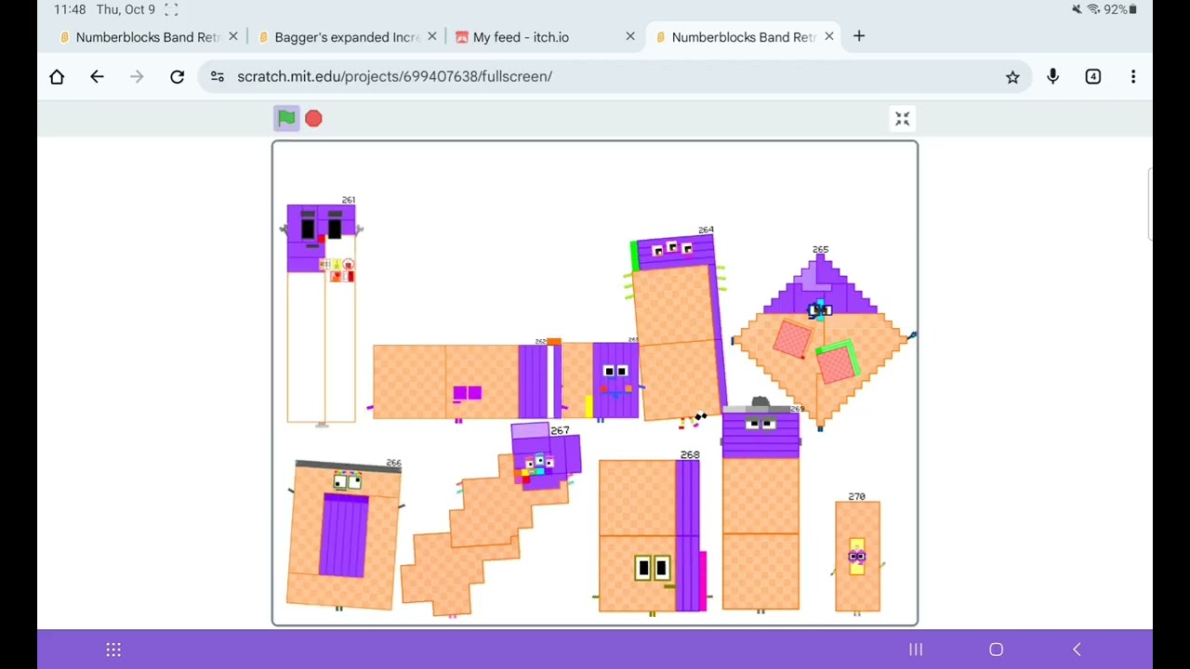Open recent apps from navigation bar

click(x=916, y=649)
